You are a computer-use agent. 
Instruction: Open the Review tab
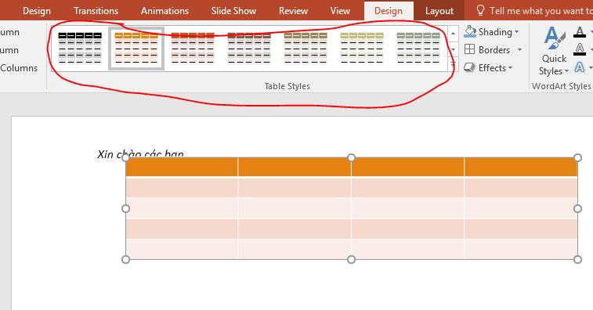click(x=293, y=11)
